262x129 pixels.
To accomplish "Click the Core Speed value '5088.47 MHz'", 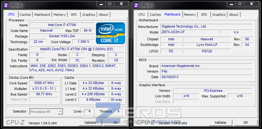I will (44, 83).
